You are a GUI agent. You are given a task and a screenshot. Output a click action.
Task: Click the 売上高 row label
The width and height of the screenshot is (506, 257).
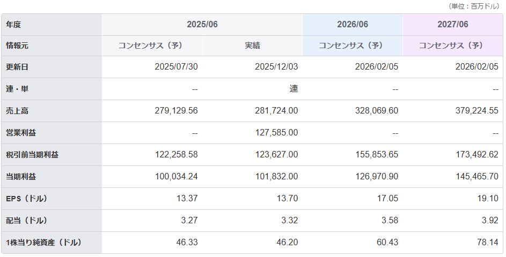click(x=17, y=111)
